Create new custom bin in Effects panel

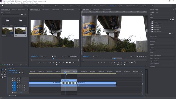tap(170, 34)
